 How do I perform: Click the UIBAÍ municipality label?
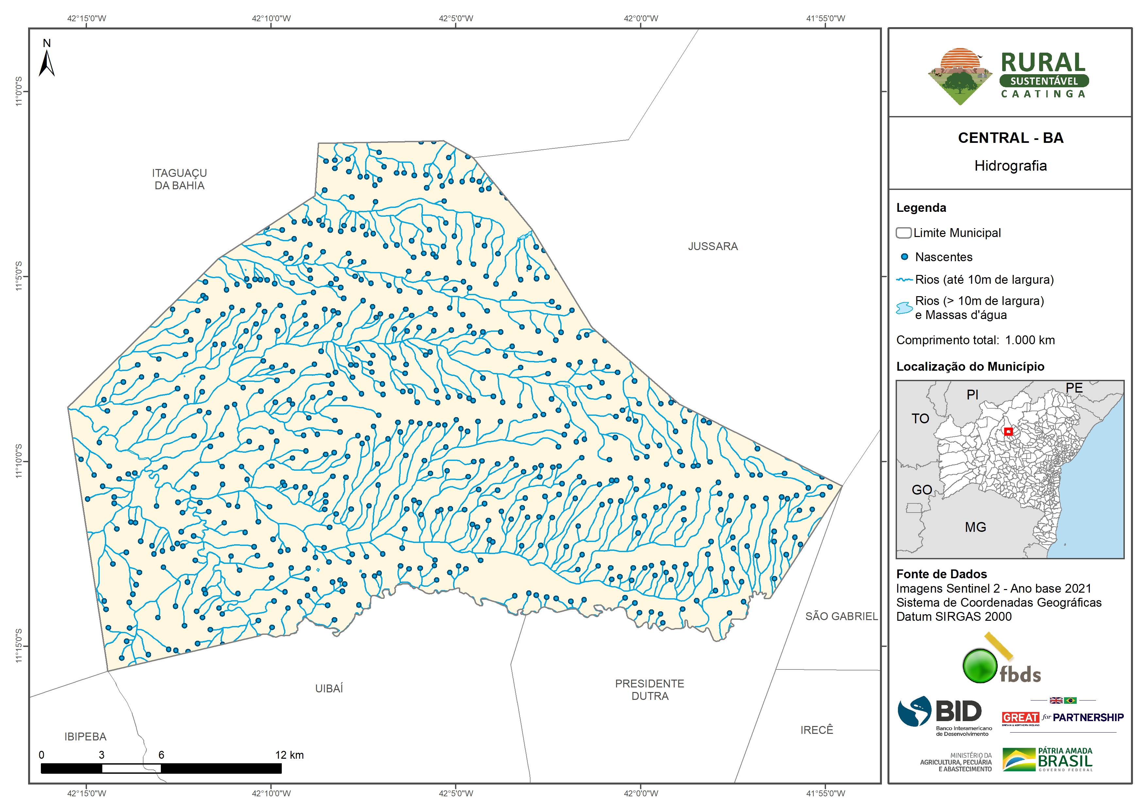coord(329,688)
